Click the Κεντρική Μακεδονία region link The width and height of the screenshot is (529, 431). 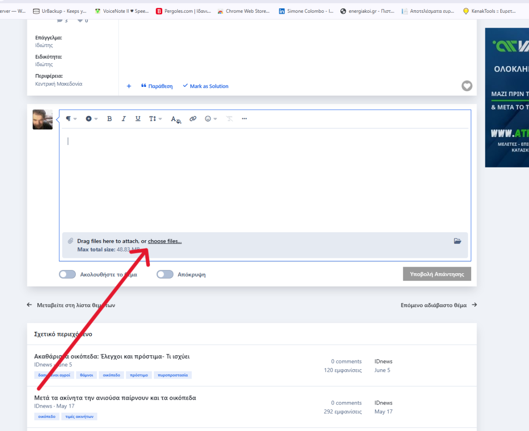point(59,84)
